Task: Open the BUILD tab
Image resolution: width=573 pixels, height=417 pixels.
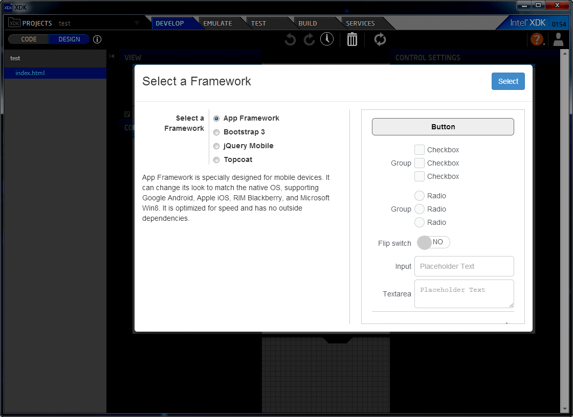Action: point(306,23)
